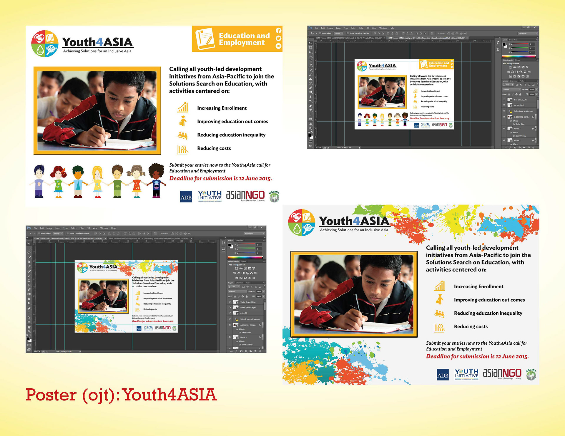Click the cartoonKids1 layer thumbnail

[x=510, y=105]
